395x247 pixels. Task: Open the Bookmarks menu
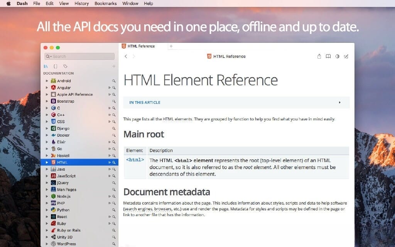coord(106,3)
